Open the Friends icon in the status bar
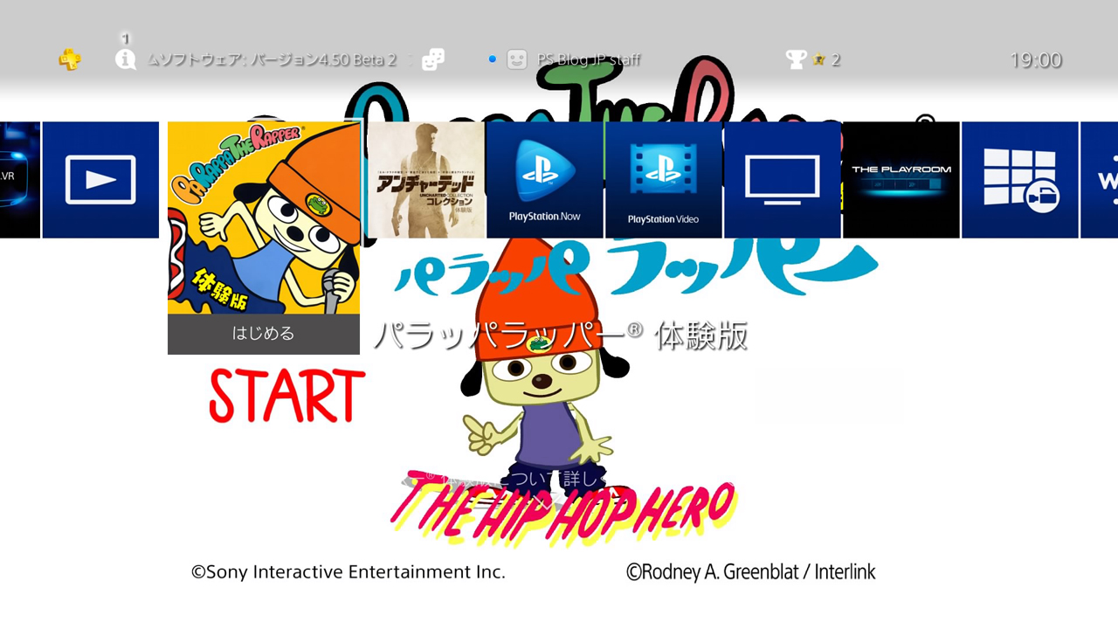1118x629 pixels. [x=432, y=59]
